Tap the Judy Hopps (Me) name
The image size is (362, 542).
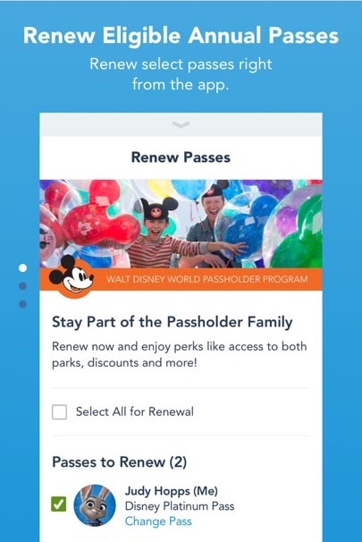click(172, 491)
